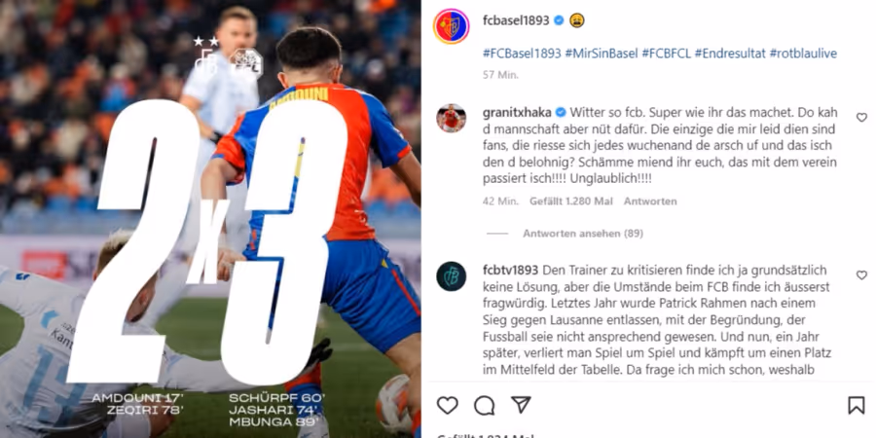The height and width of the screenshot is (438, 876).
Task: Expand Antworten ansehen (89) replies
Action: [x=583, y=234]
